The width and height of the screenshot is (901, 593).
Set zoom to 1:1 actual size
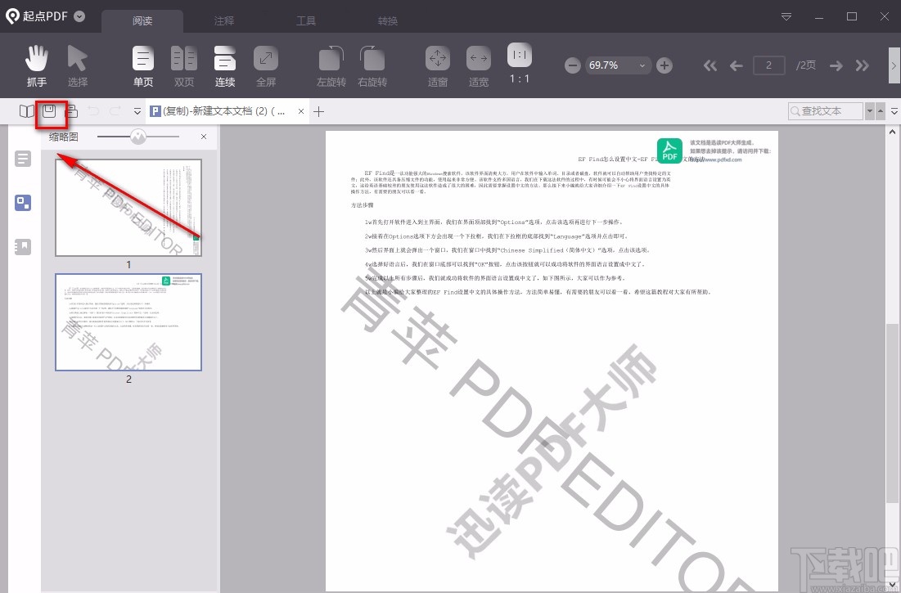click(519, 65)
